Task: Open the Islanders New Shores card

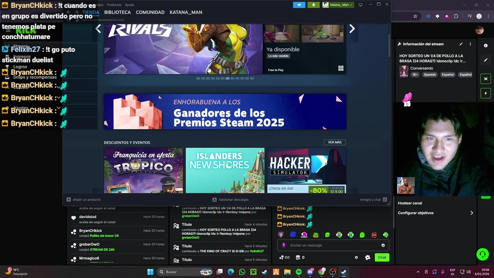Action: pyautogui.click(x=225, y=170)
